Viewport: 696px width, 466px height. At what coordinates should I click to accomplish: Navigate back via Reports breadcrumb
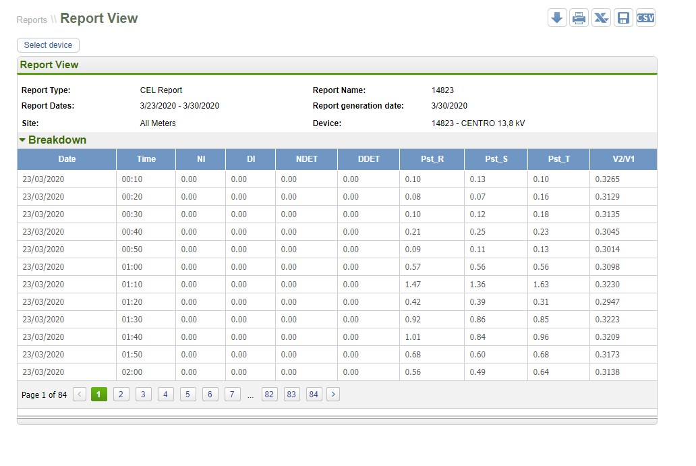tap(31, 20)
